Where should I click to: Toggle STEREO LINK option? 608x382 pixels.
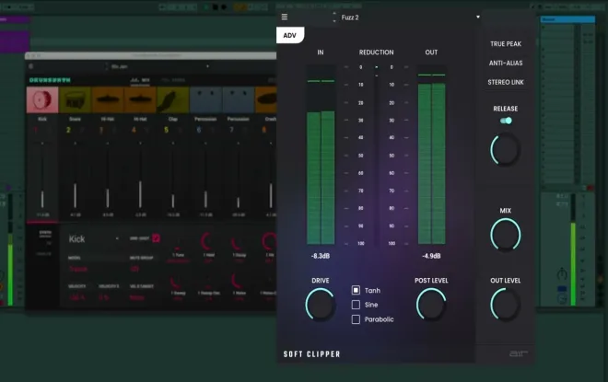tap(506, 82)
